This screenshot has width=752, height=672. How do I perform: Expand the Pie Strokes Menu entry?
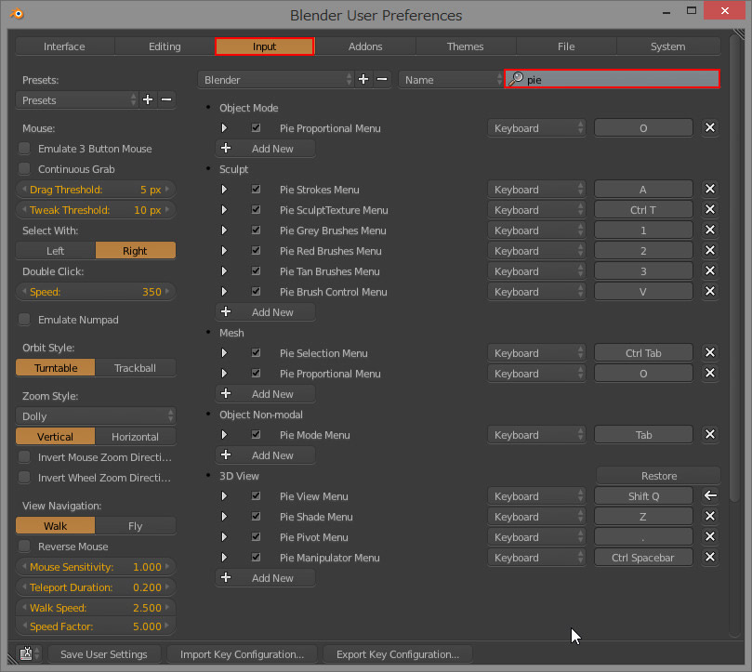[x=224, y=190]
